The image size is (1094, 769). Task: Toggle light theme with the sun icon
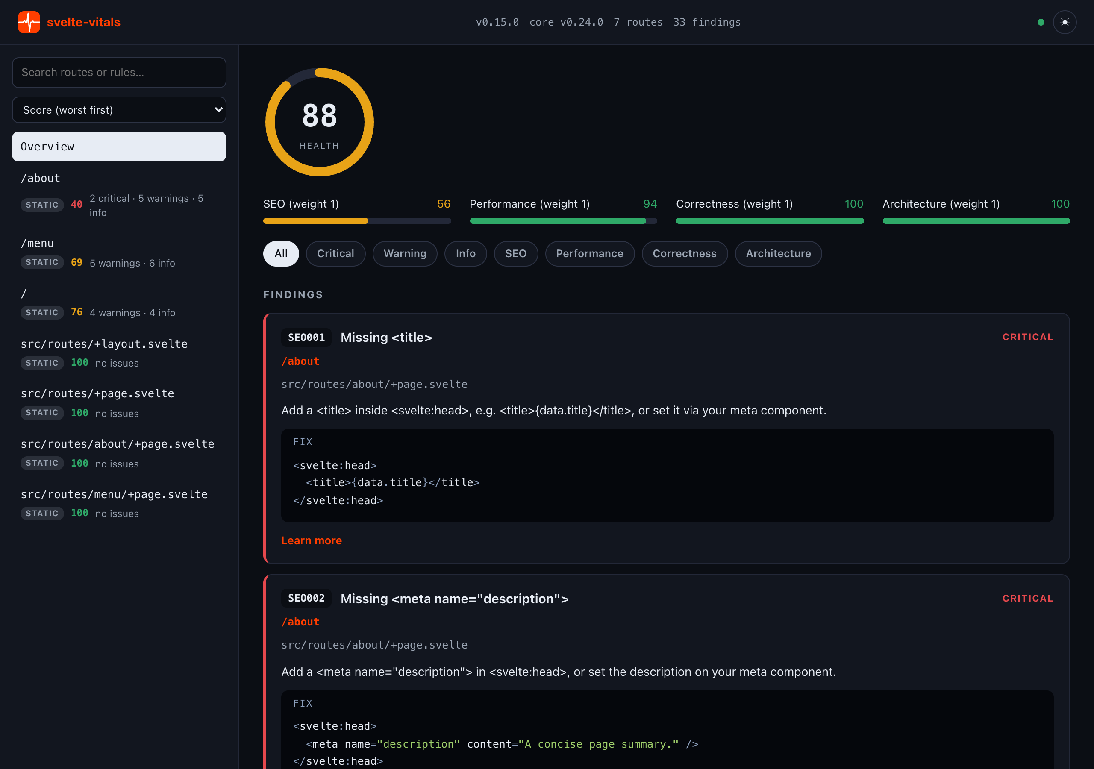tap(1065, 22)
